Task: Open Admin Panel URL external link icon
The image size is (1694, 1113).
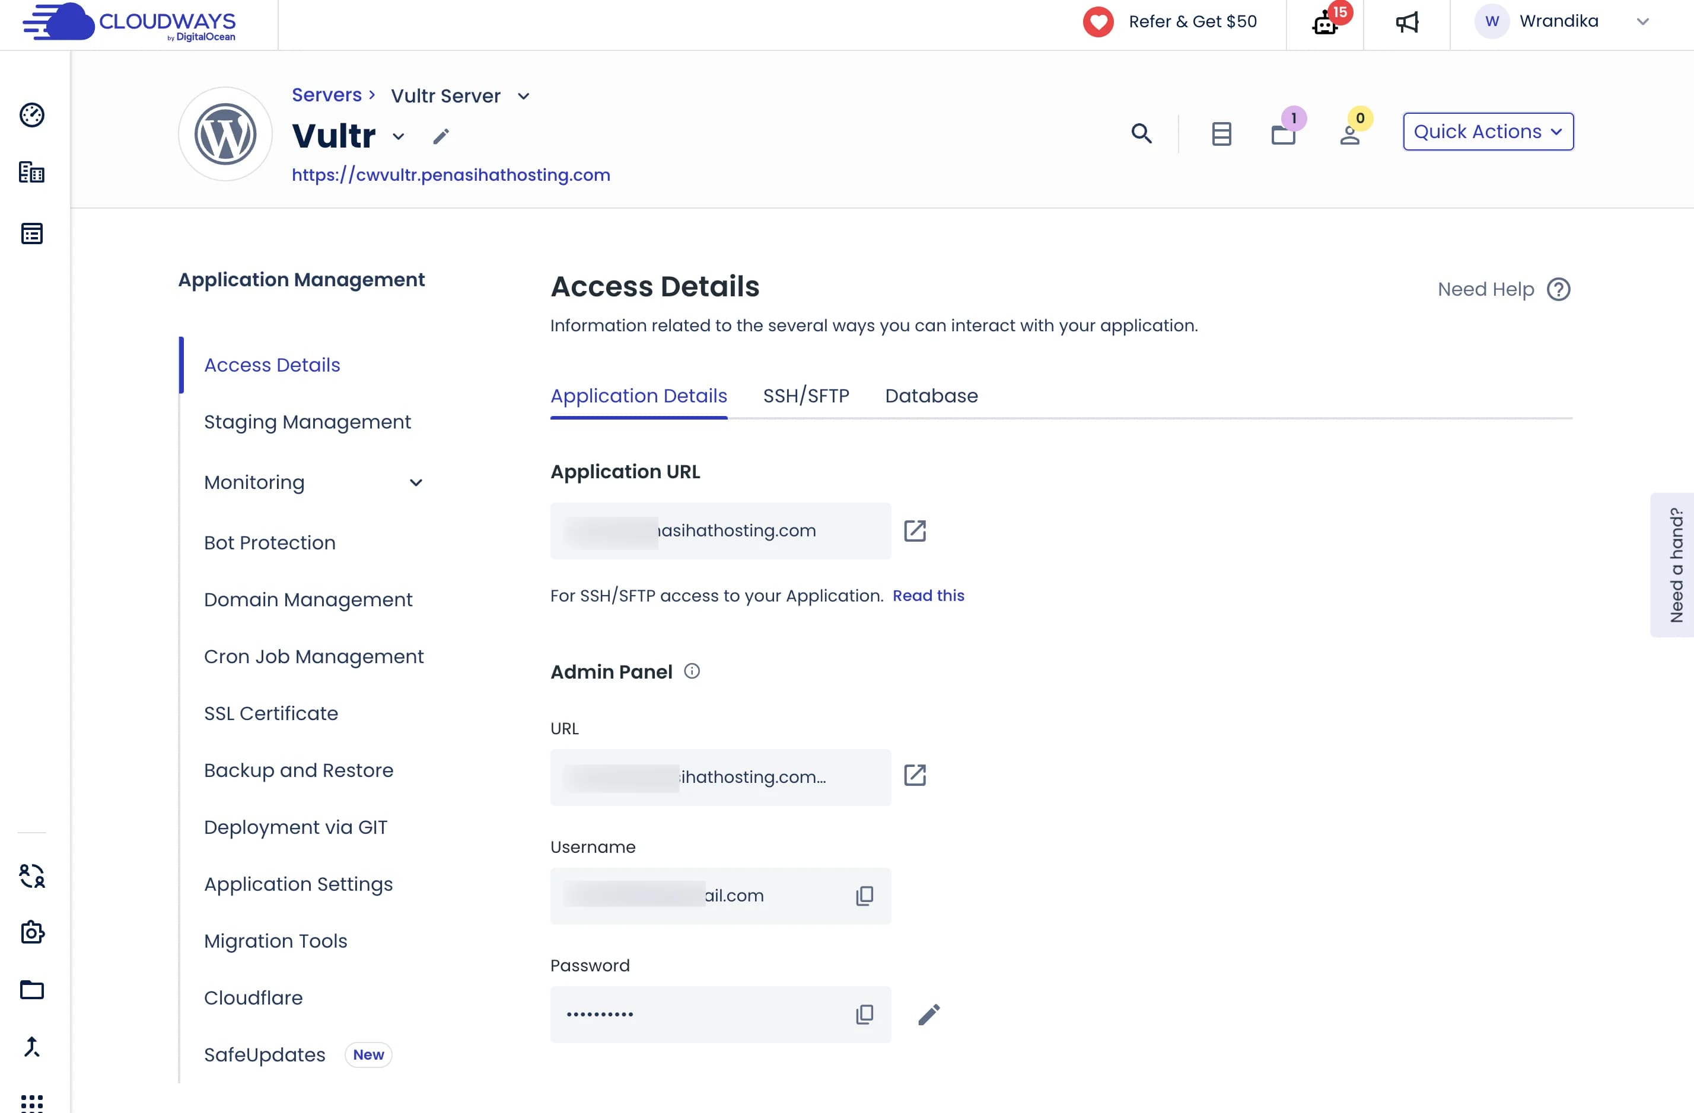Action: point(915,775)
